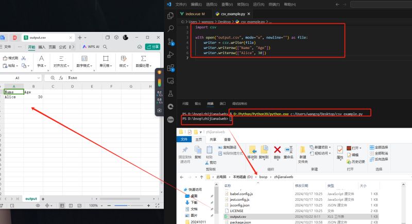
Task: Click the WPS zoom in plus button
Action: [148, 205]
